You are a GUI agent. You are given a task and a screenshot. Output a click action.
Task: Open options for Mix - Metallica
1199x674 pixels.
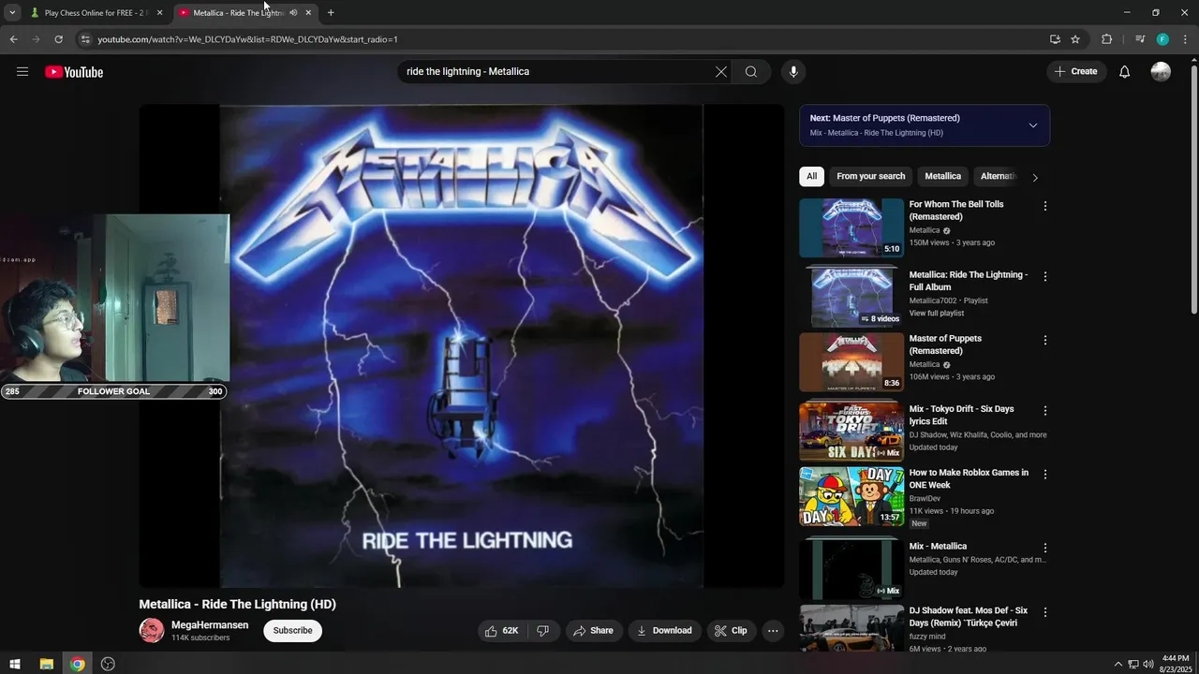tap(1045, 549)
